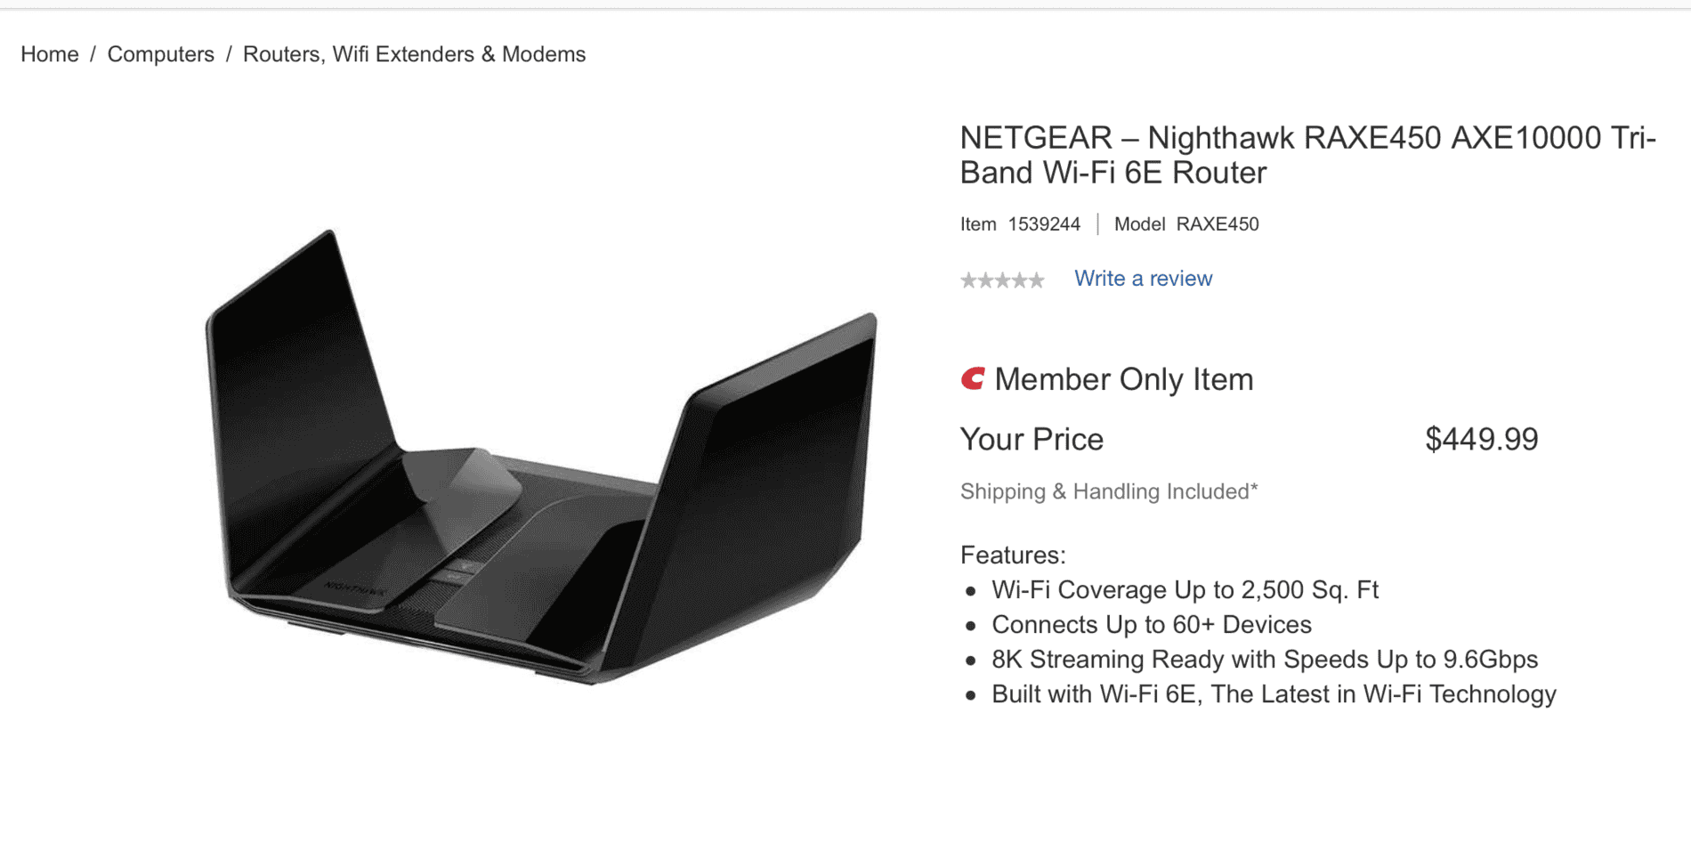
Task: Click the Your Price label
Action: pyautogui.click(x=1032, y=439)
